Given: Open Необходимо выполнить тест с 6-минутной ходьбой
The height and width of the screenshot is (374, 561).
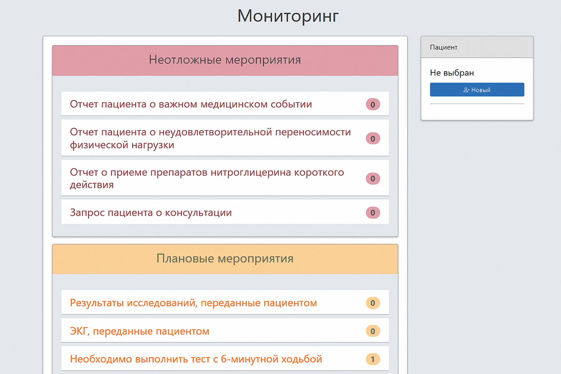Looking at the screenshot, I should (x=196, y=359).
